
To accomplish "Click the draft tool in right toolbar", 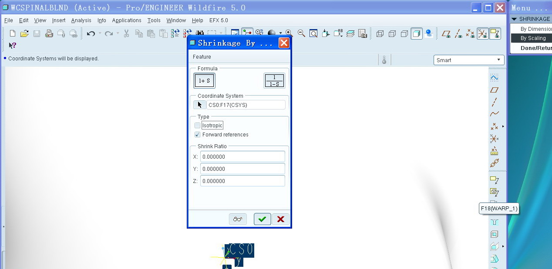I will tap(494, 259).
